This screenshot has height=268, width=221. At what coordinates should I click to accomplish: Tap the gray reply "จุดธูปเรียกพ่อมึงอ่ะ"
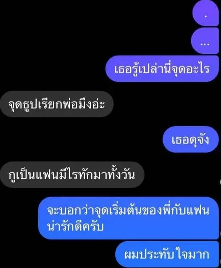57,104
